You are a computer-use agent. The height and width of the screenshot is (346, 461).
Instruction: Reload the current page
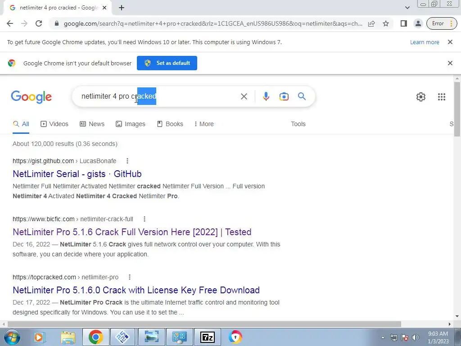[x=39, y=23]
